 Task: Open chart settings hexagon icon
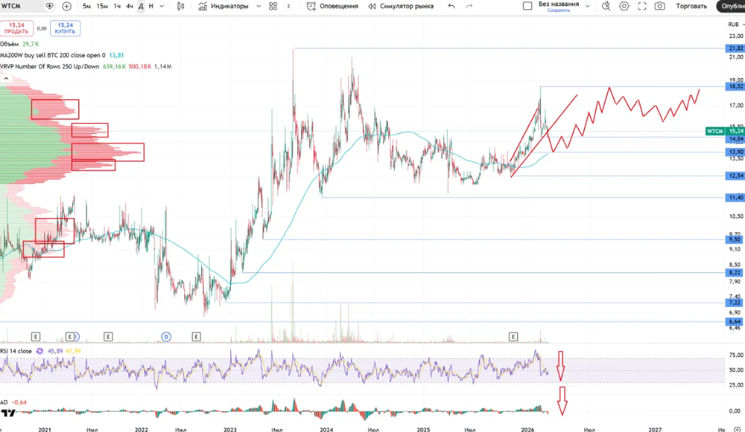point(624,6)
